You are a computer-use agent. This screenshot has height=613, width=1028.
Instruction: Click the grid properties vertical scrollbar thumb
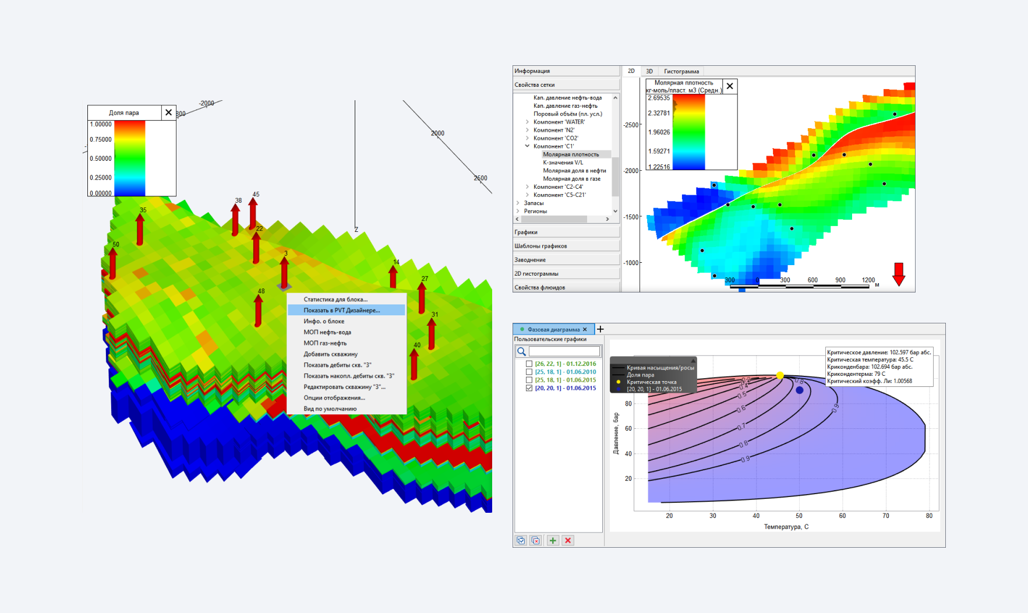(x=615, y=177)
